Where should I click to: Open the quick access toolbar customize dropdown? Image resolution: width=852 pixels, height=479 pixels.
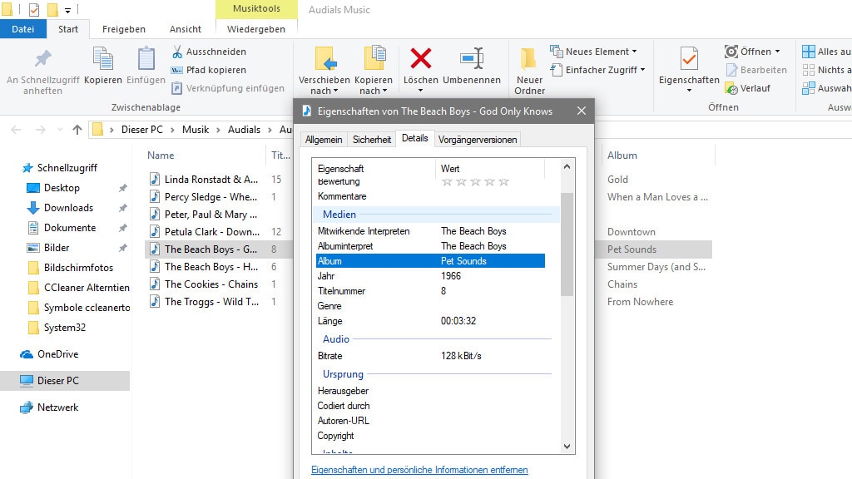[x=67, y=10]
